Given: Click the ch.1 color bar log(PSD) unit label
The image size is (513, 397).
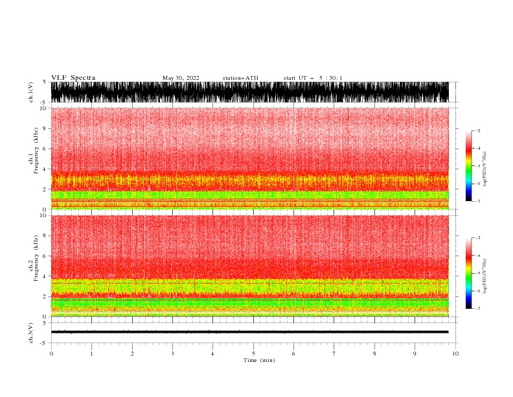Looking at the screenshot, I should (x=484, y=169).
